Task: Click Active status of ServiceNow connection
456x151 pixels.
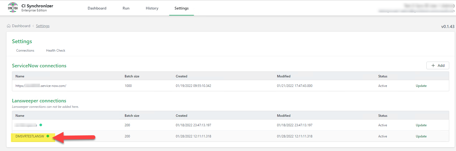Action: pos(383,86)
